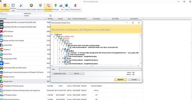Refresh the list with Refrescar
Image resolution: width=192 pixels, height=100 pixels.
point(56,7)
